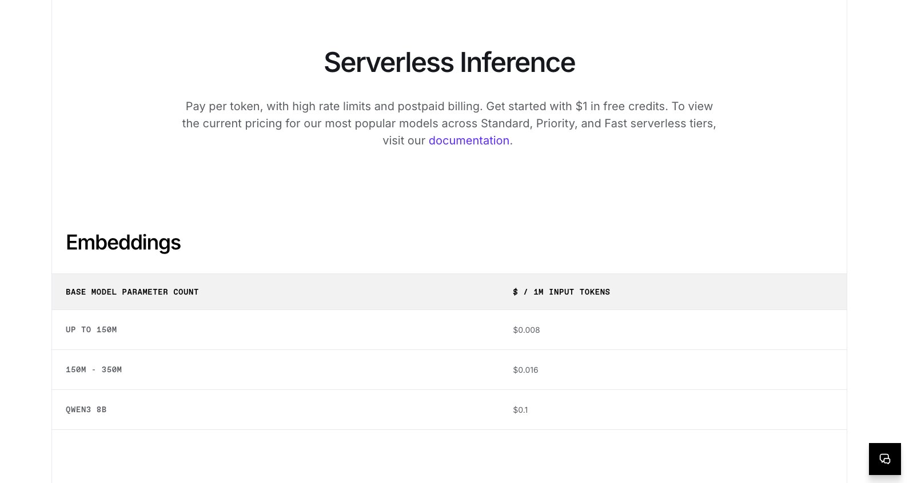This screenshot has width=909, height=483.
Task: Select the $0.016 price cell
Action: point(526,370)
